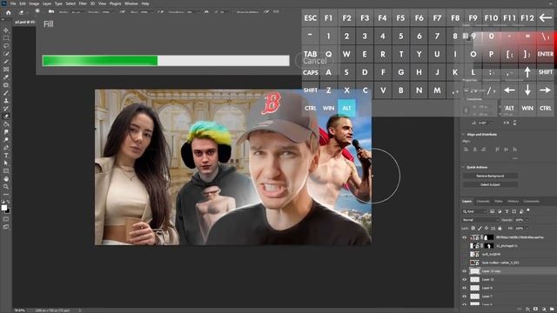
Task: Click create adjustment layer icon at panel bottom
Action: pos(544,310)
